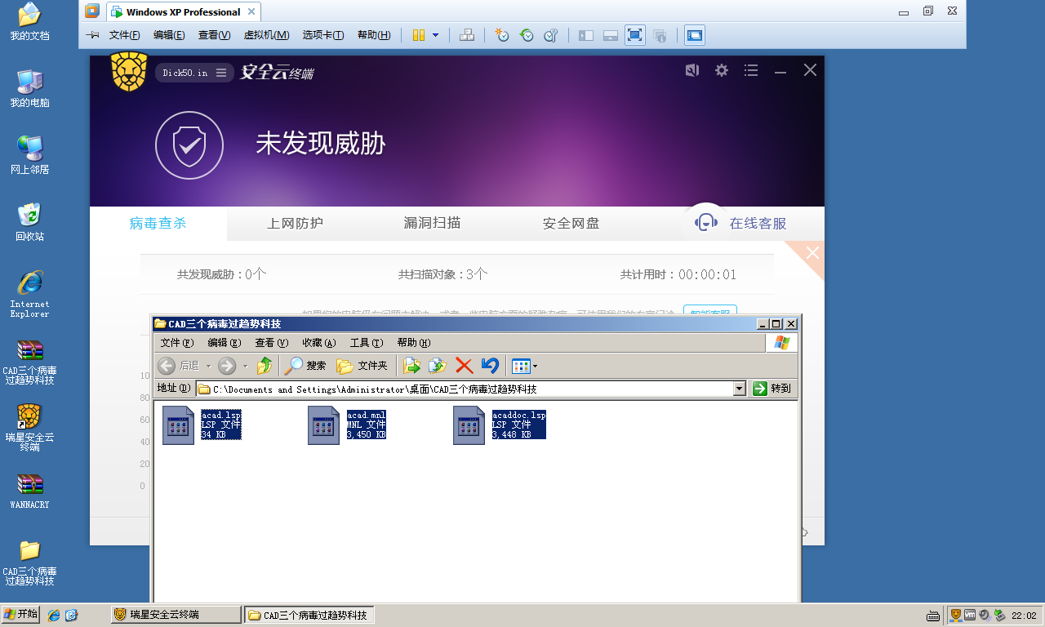Screen dimensions: 1045x627
Task: Open the power options dropdown arrow in VMware toolbar
Action: click(x=435, y=35)
